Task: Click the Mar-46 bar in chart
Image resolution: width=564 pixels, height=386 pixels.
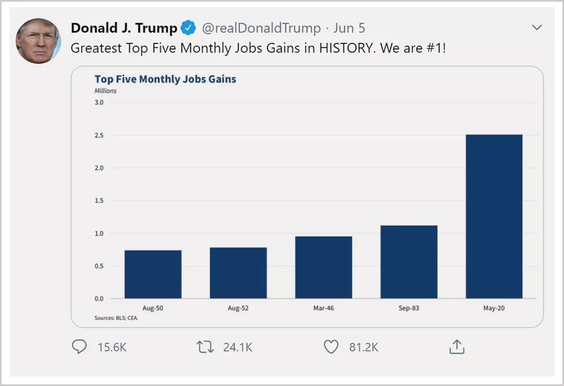Action: tap(323, 267)
